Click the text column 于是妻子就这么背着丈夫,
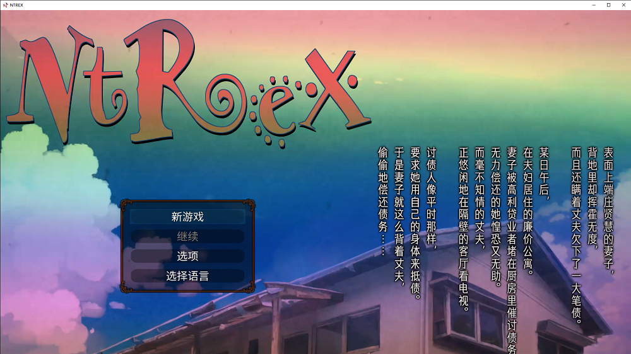This screenshot has height=354, width=631. 399,217
